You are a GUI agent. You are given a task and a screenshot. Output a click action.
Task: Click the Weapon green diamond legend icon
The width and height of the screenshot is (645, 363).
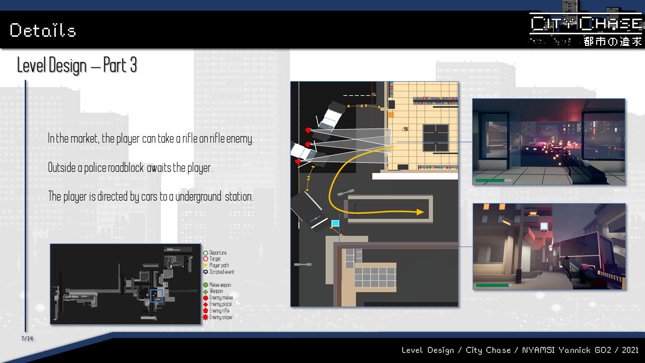point(206,291)
